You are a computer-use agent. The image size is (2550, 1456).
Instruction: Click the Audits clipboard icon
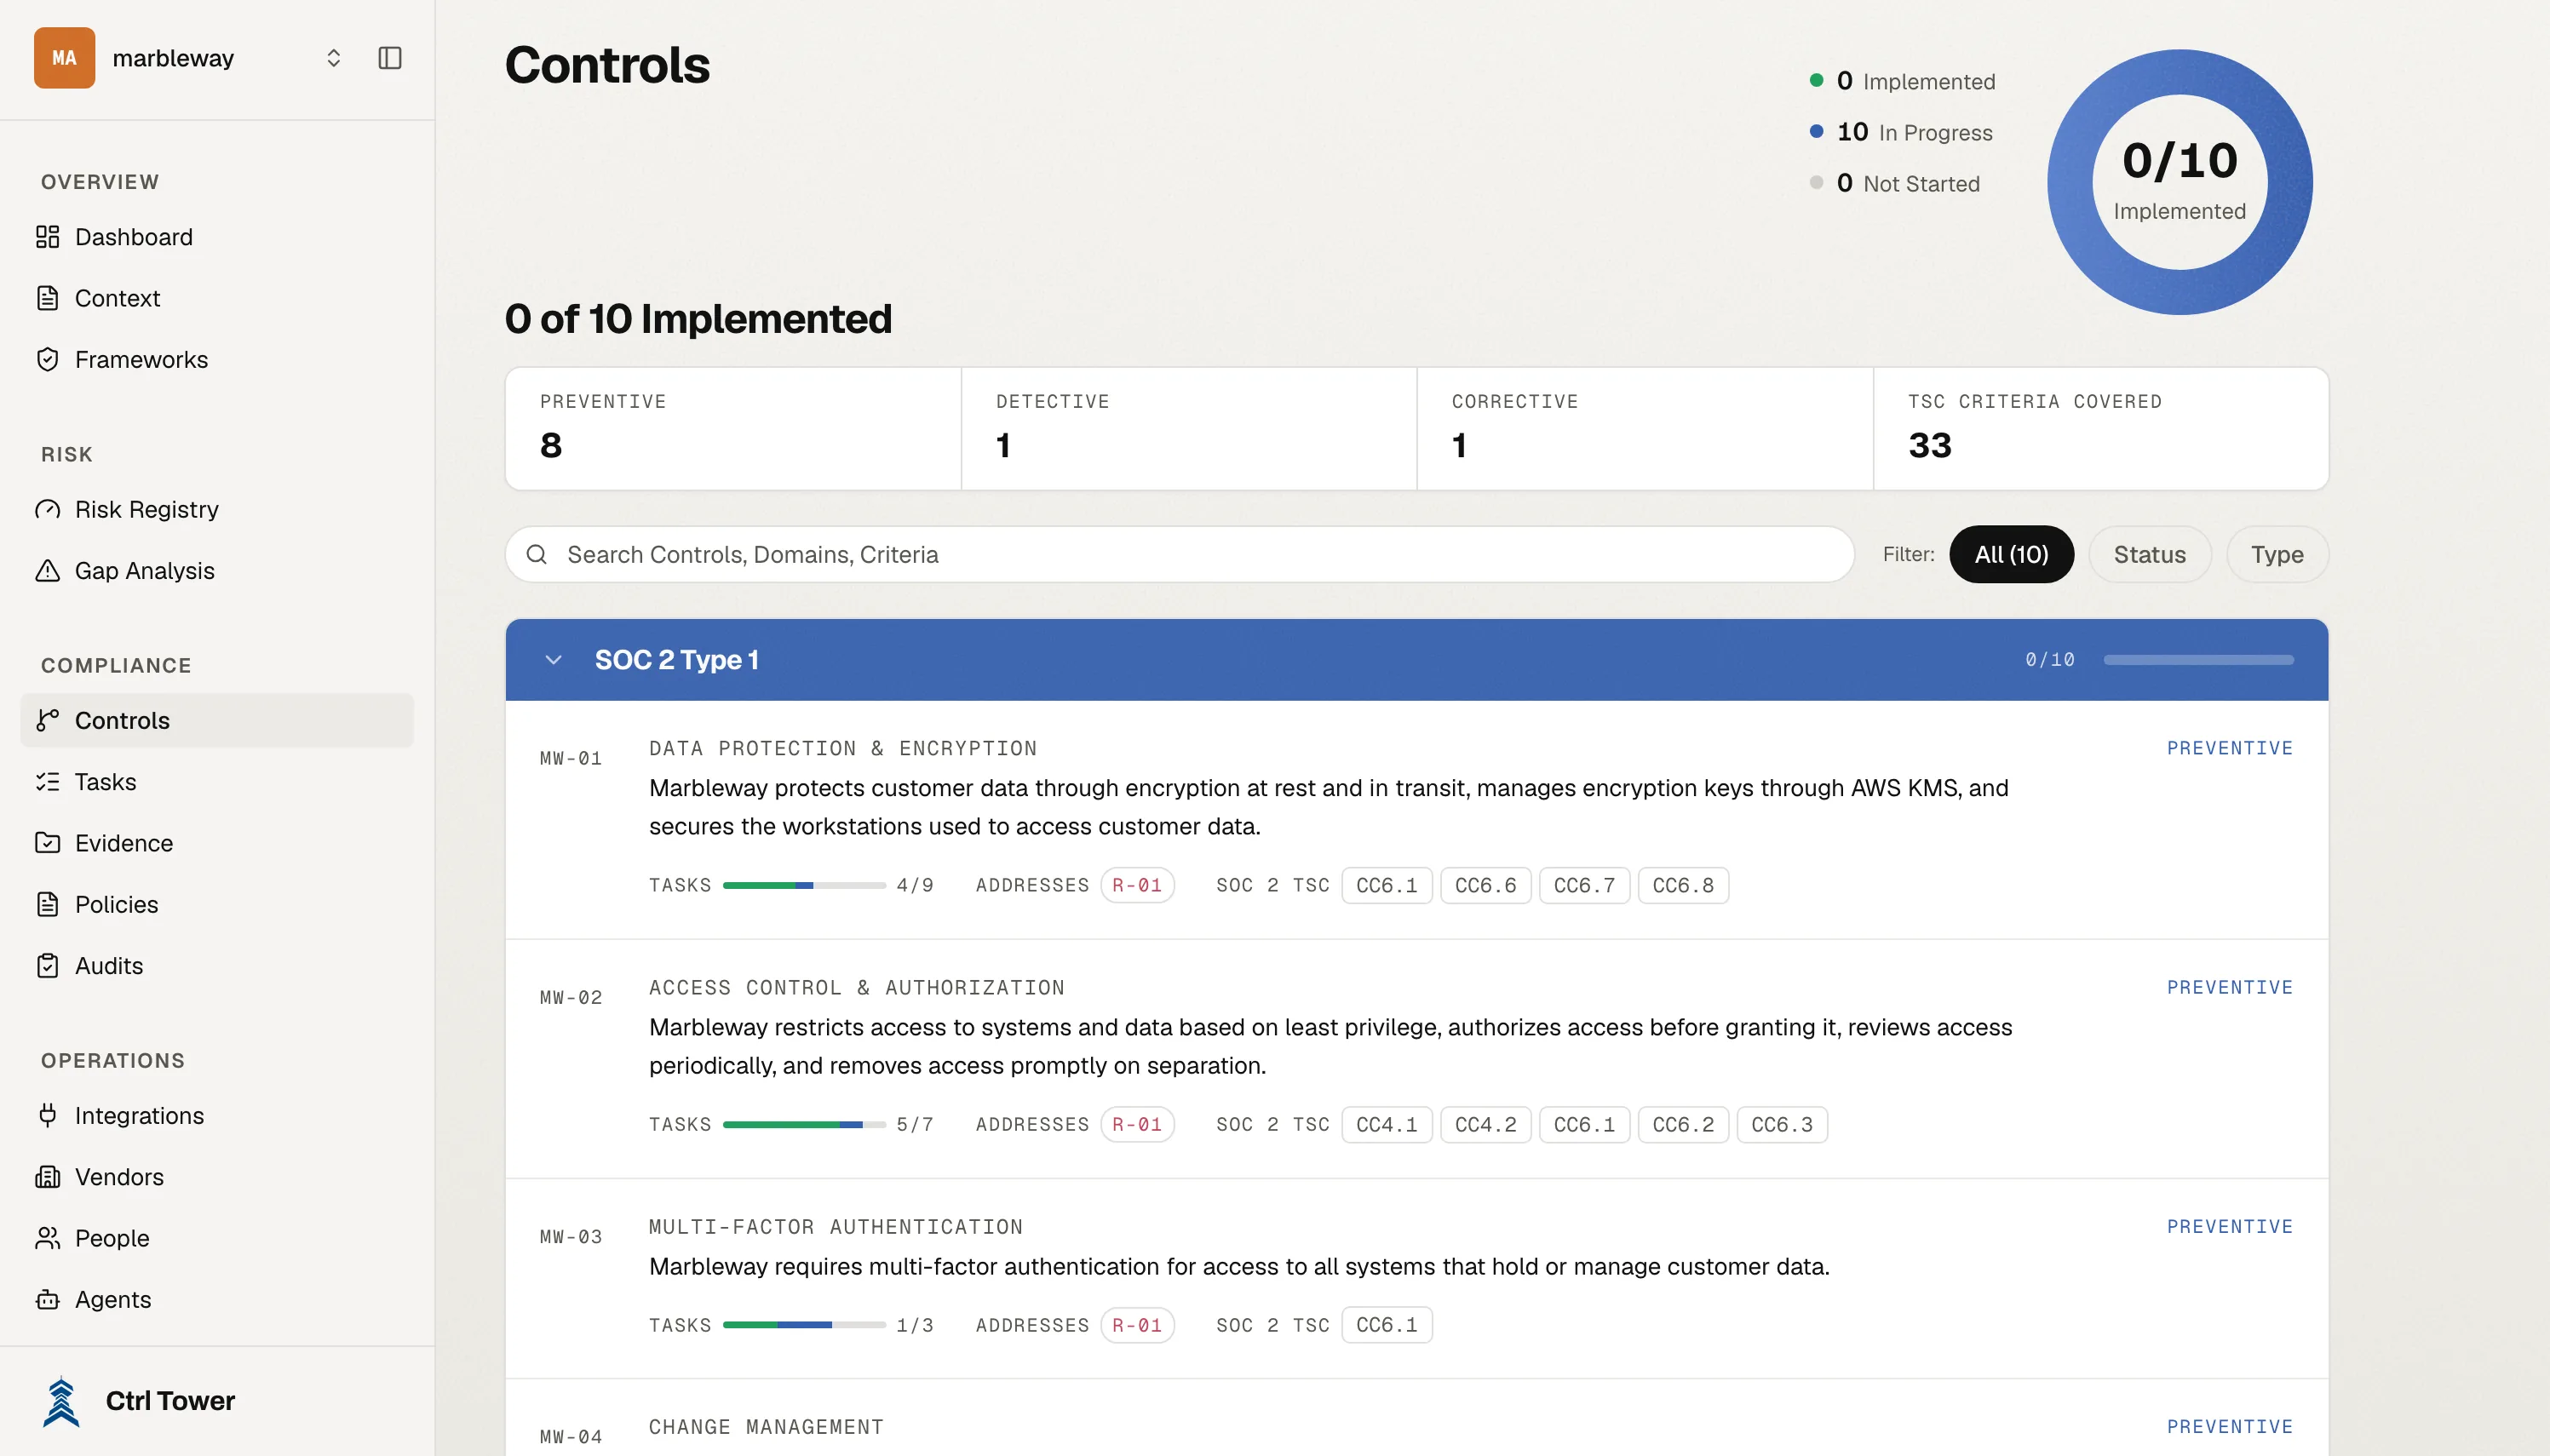(x=47, y=965)
